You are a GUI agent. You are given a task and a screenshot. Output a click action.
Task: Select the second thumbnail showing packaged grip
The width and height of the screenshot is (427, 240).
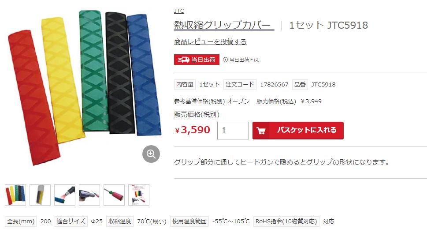click(x=40, y=195)
